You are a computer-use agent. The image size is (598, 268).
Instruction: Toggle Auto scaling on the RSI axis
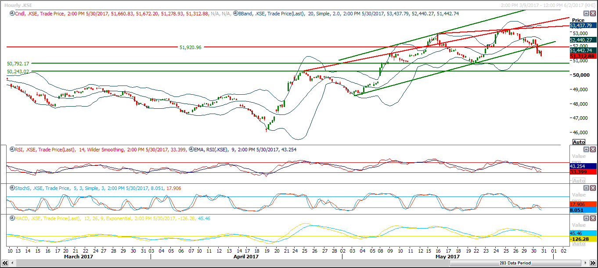579,181
